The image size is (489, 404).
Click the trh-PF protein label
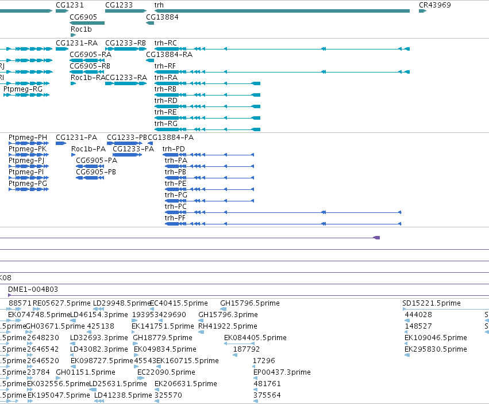175,219
